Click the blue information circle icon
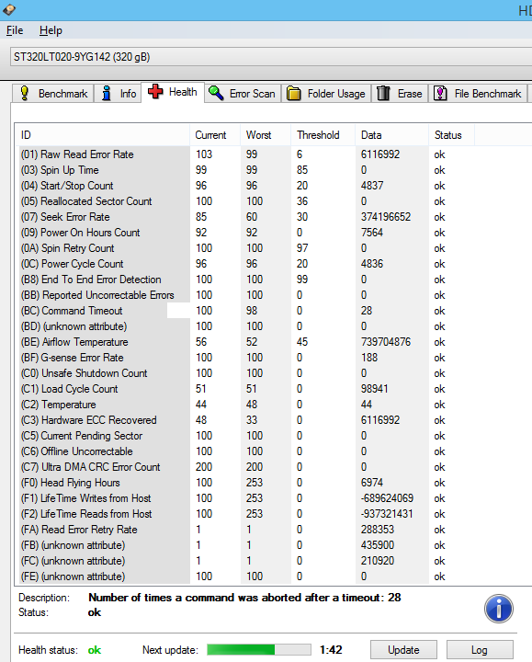 tap(499, 609)
